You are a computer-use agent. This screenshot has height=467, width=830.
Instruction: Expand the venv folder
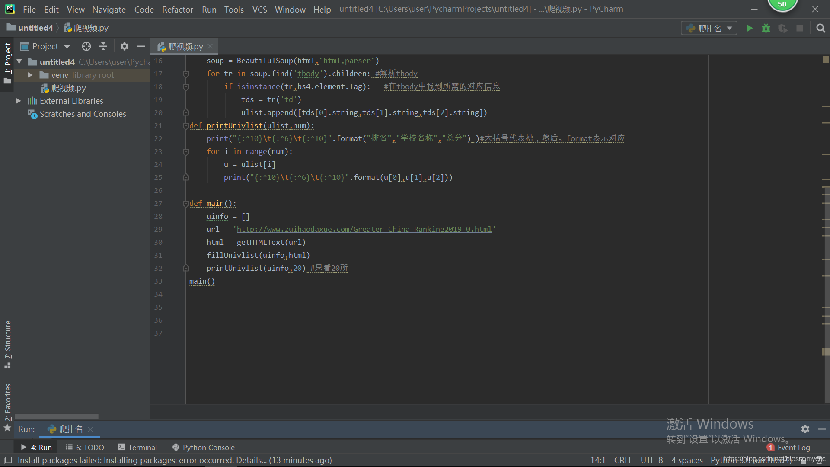30,75
